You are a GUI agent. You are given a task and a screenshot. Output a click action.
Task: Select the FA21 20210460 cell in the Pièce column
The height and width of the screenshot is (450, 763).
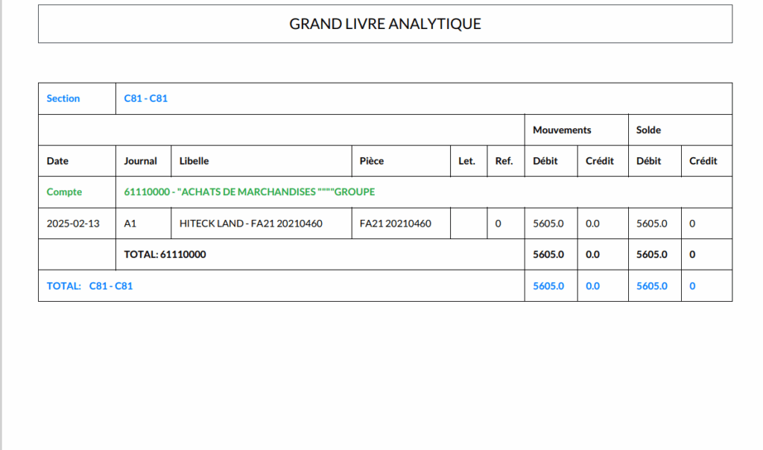395,224
